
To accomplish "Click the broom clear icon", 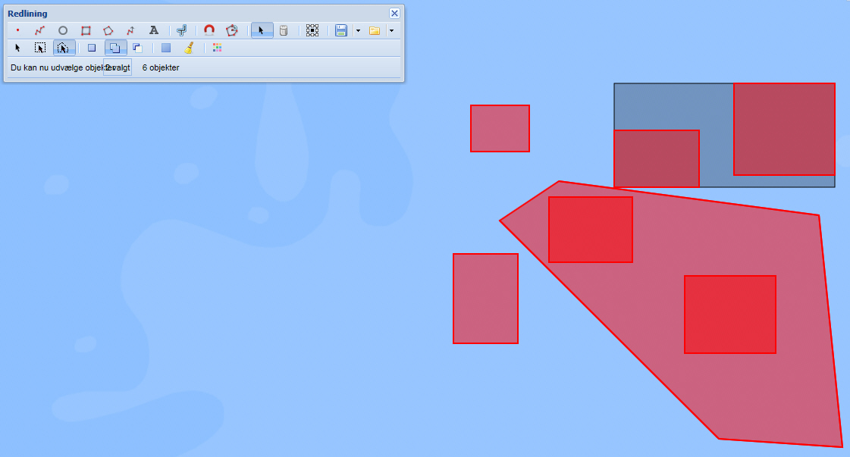I will (189, 48).
